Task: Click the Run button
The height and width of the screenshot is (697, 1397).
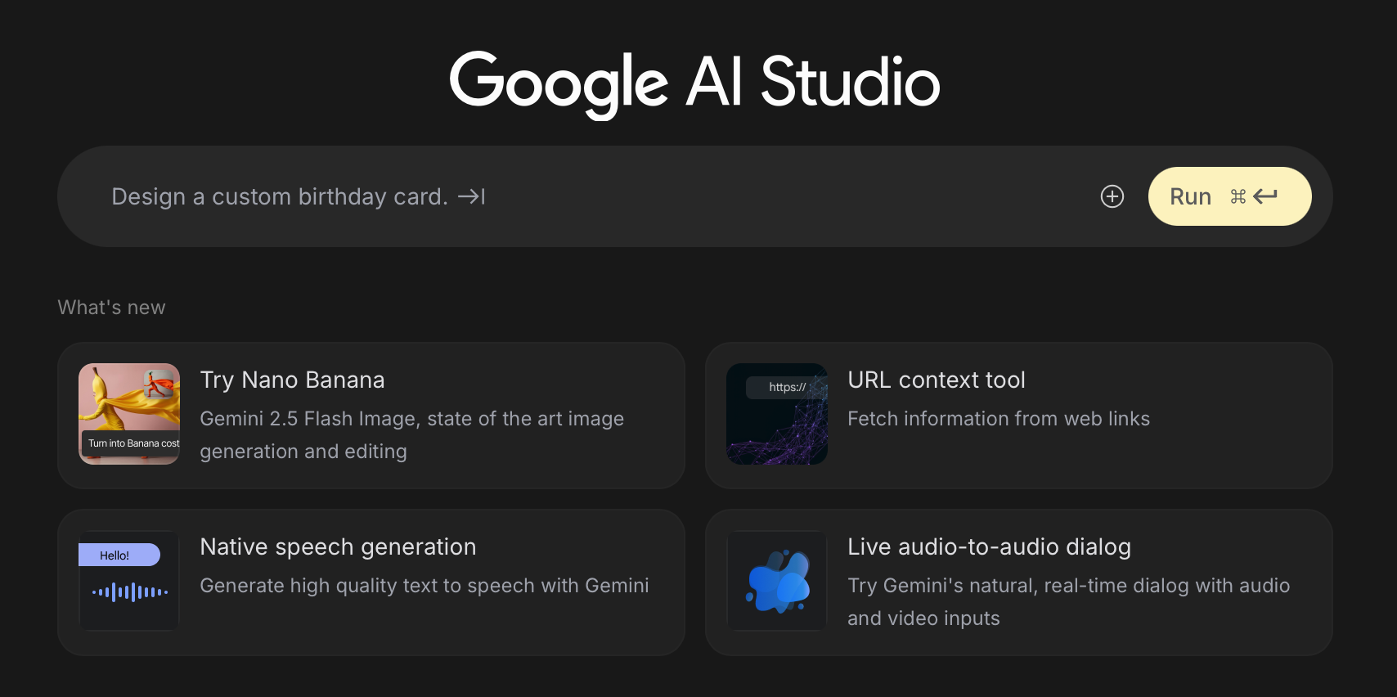Action: 1229,196
